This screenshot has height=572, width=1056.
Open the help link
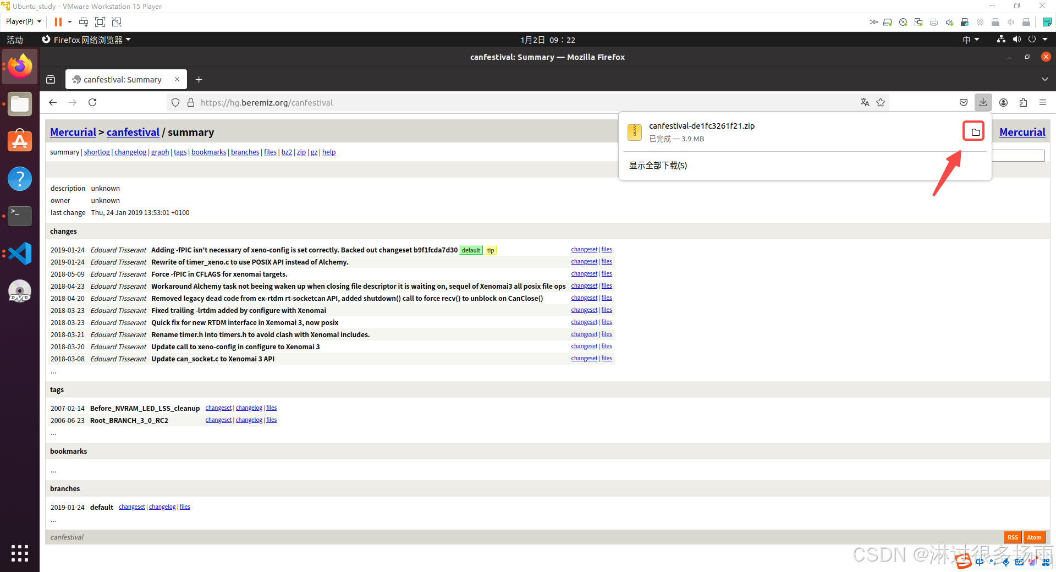(329, 152)
